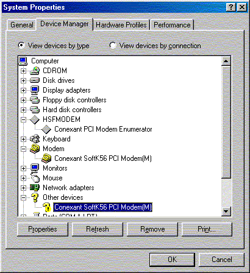Expand the Floppy disk controllers node

24,100
